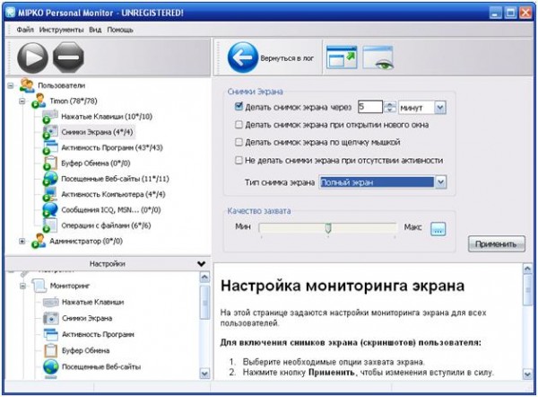Click the window with green arrow icon
Screen dimensions: 538x397
click(342, 57)
